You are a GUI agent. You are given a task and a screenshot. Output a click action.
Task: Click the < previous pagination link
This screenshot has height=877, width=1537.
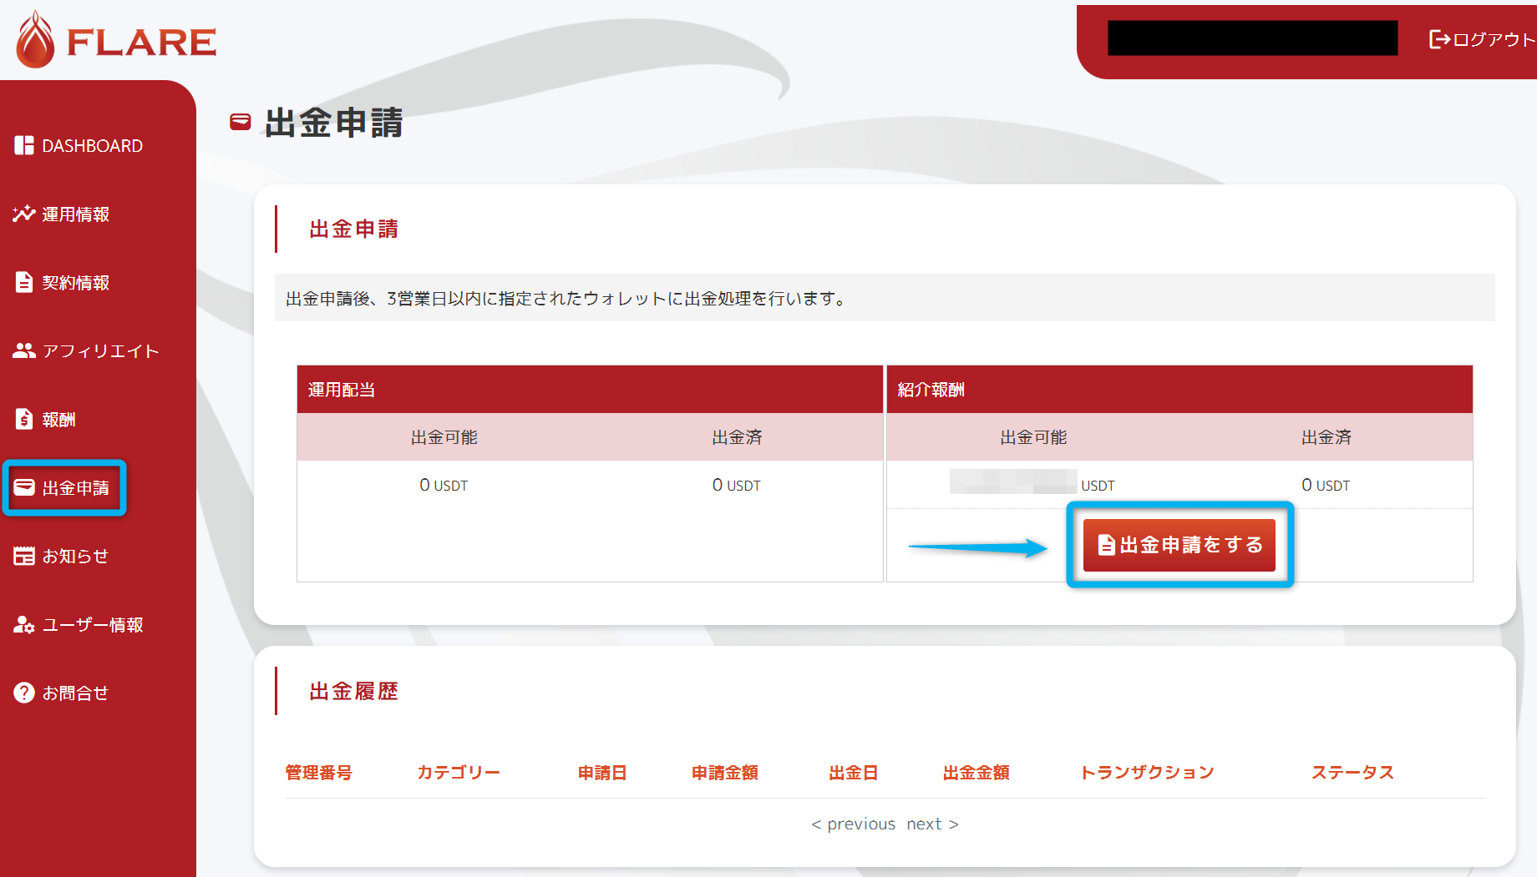(x=853, y=824)
